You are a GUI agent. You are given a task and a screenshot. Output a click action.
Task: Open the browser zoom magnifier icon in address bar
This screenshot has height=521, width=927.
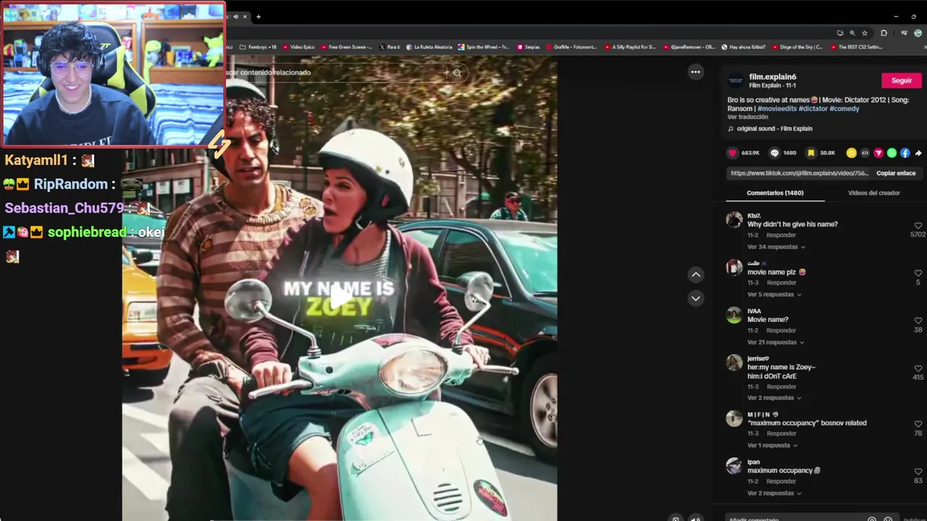click(x=852, y=33)
